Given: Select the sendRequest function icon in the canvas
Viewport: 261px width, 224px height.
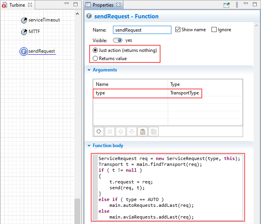Looking at the screenshot, I should pyautogui.click(x=24, y=52).
